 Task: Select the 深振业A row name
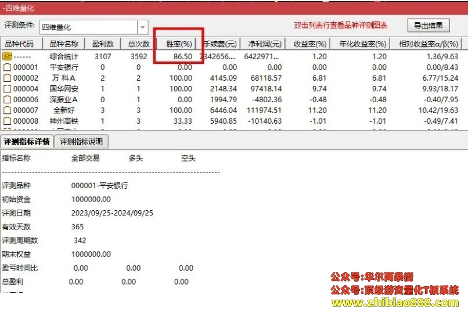63,99
